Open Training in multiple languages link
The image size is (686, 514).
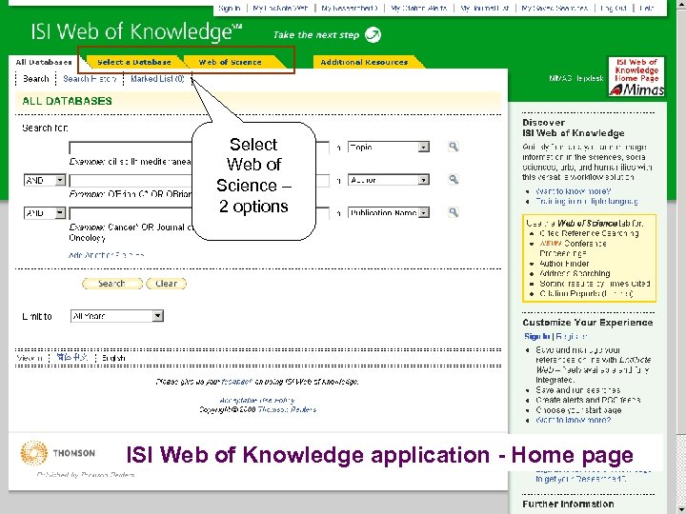(x=586, y=201)
